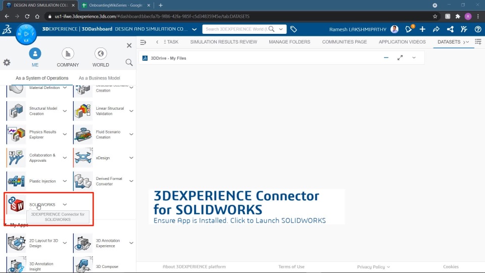Open the help question mark icon
The width and height of the screenshot is (485, 273).
tap(478, 29)
